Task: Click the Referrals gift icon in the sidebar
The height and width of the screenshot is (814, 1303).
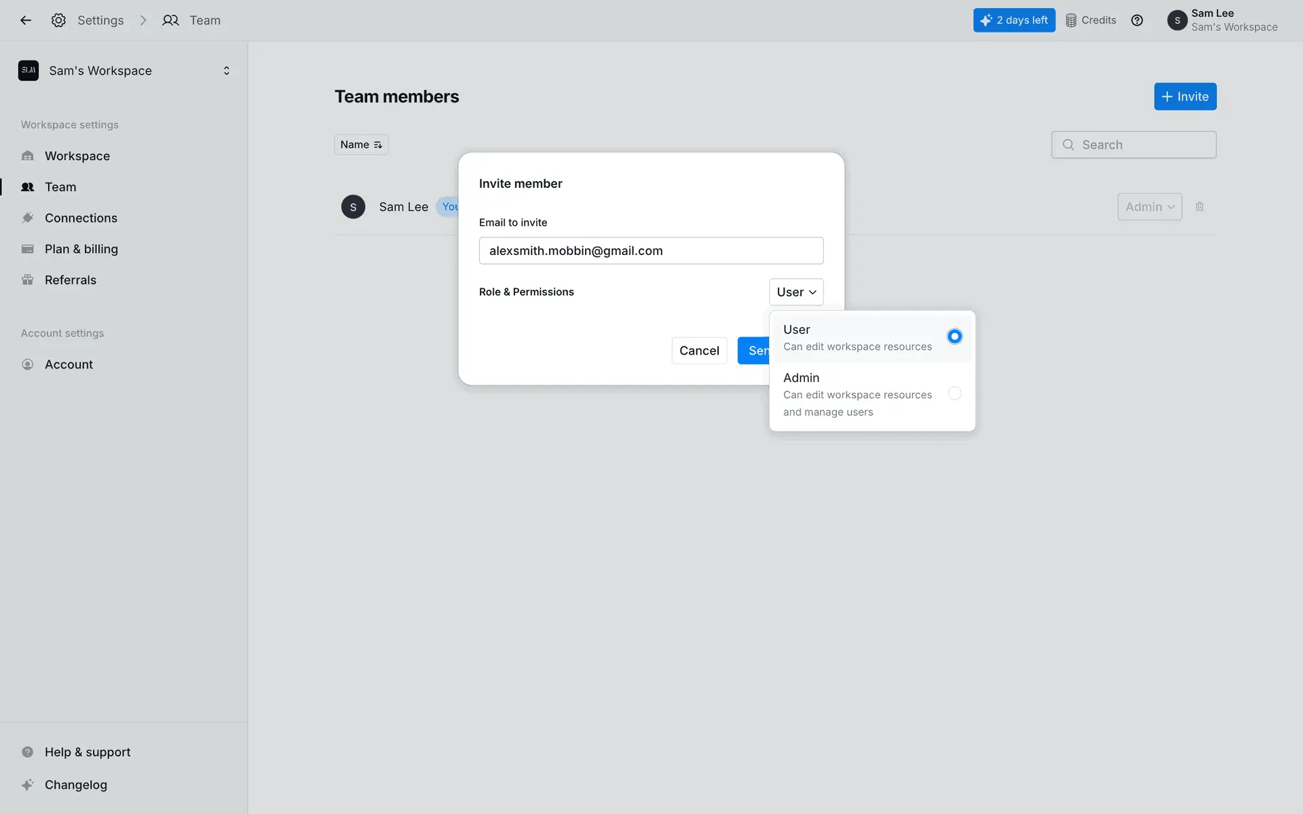Action: tap(28, 280)
